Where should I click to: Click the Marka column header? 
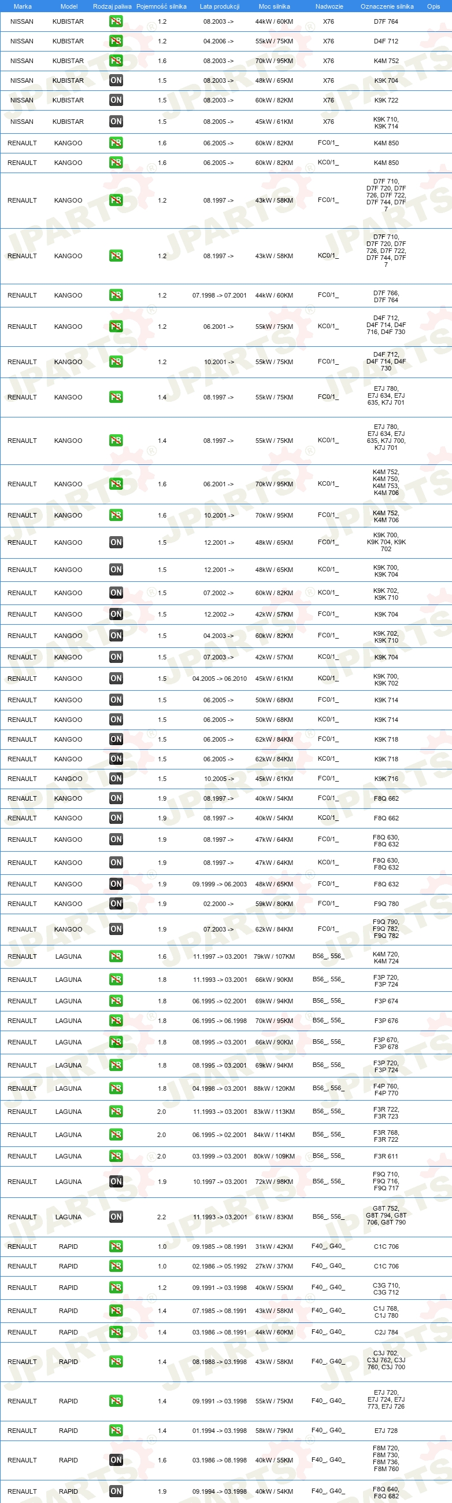23,6
